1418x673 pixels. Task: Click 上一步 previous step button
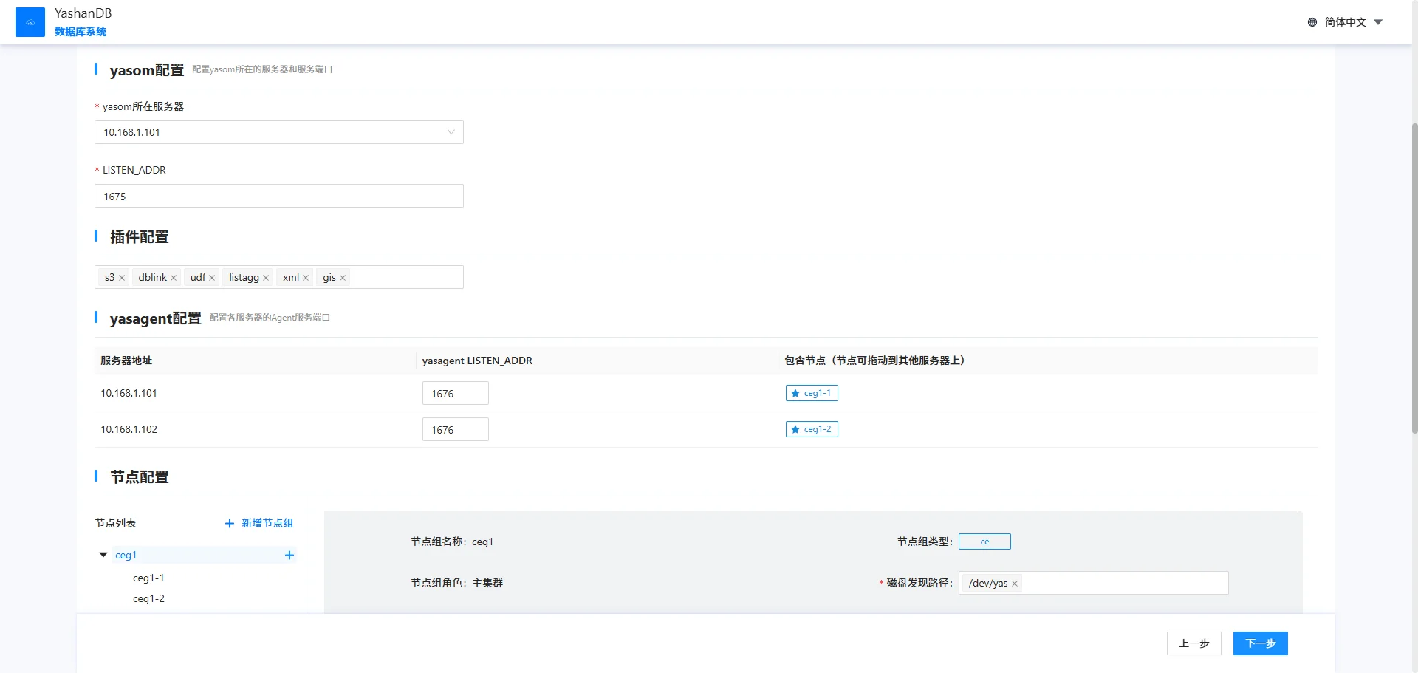[1193, 643]
